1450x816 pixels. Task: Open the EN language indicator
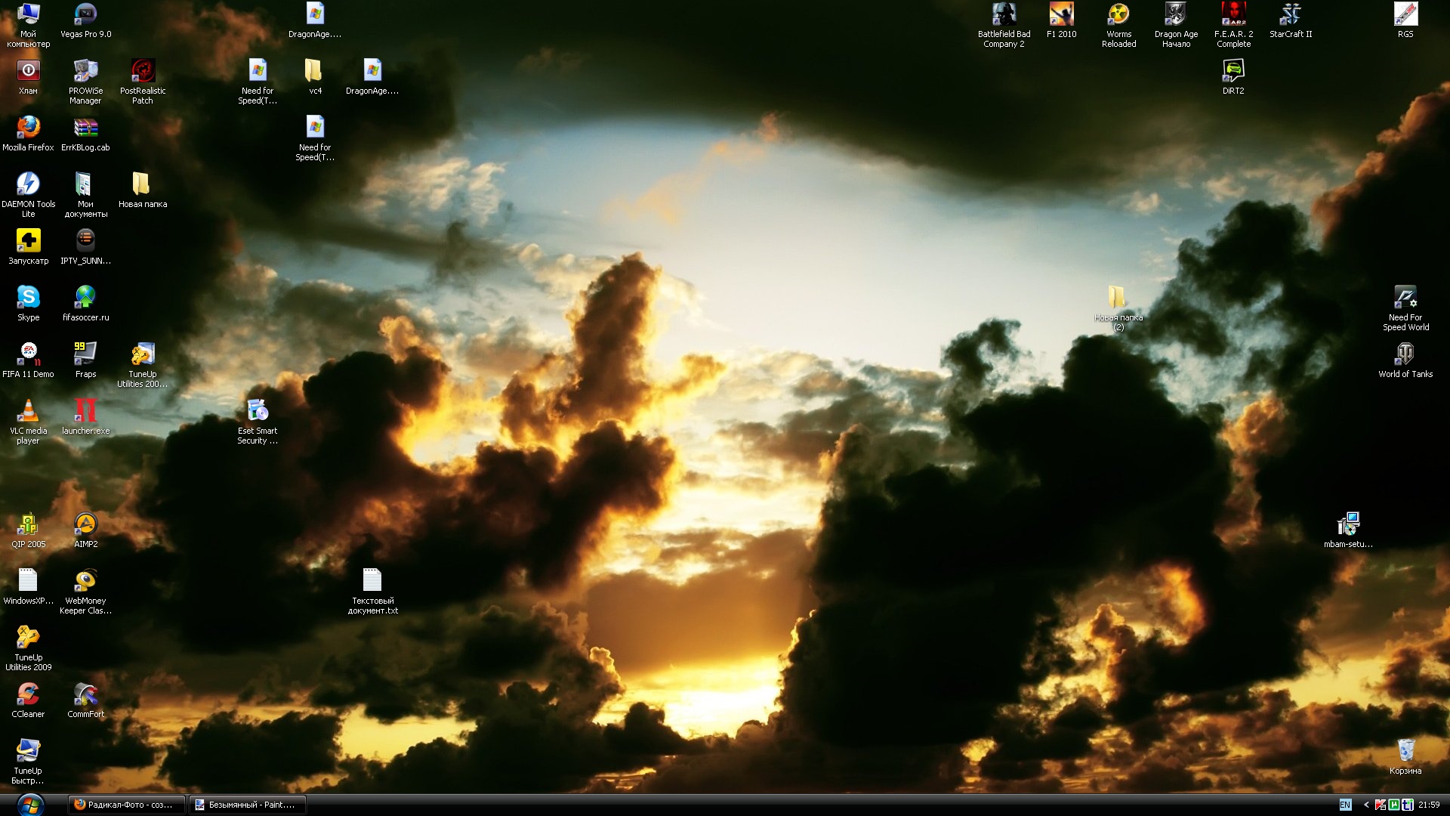point(1345,805)
